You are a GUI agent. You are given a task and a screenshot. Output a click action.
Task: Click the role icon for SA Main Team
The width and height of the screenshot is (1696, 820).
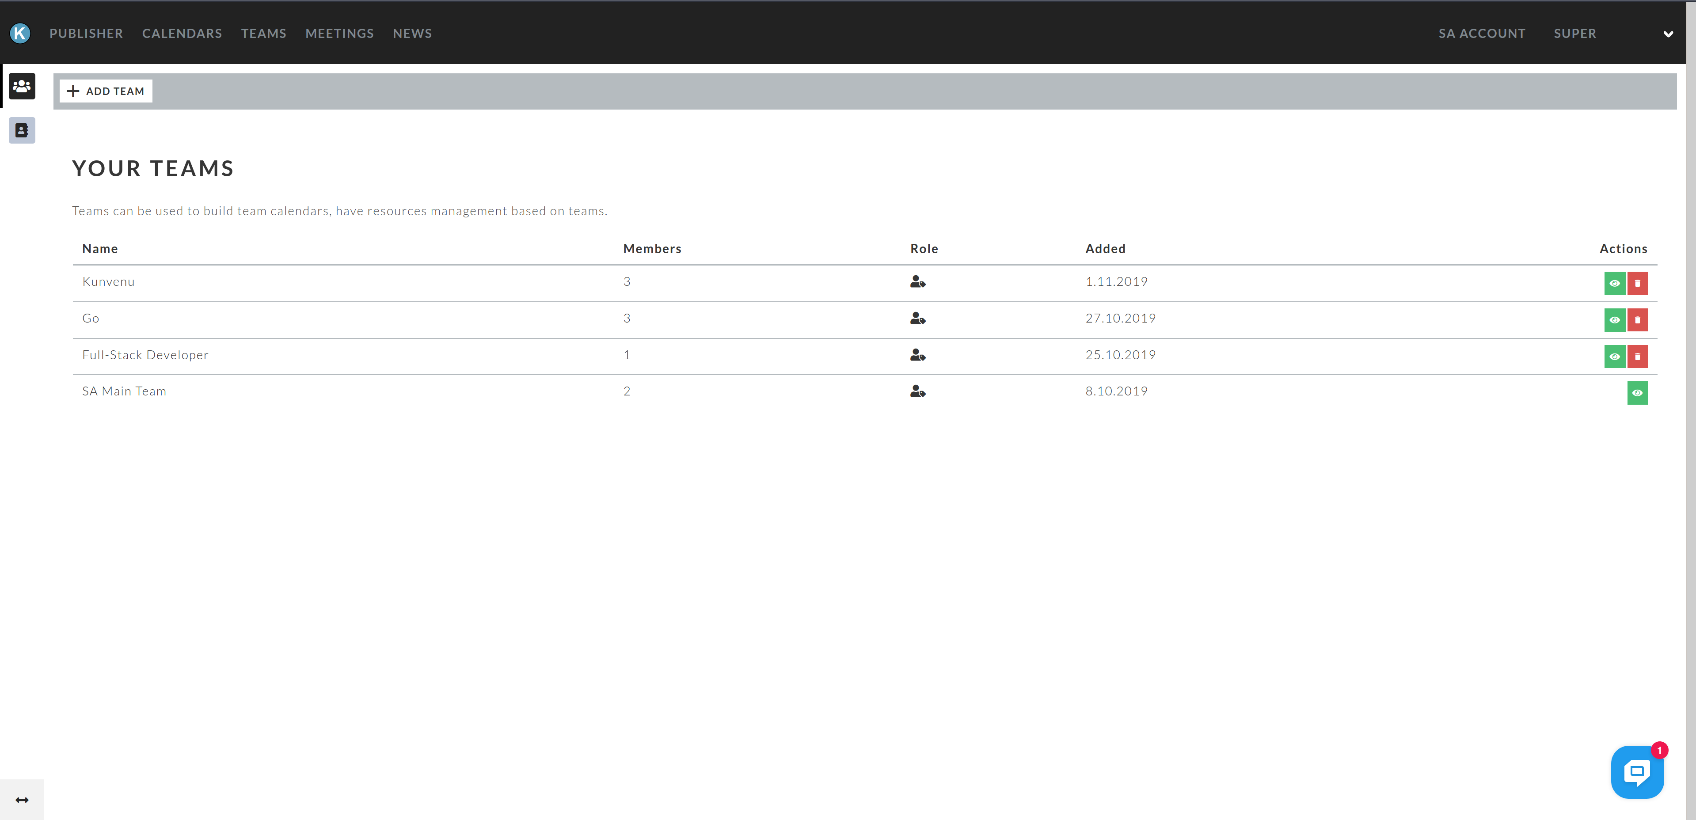[918, 391]
